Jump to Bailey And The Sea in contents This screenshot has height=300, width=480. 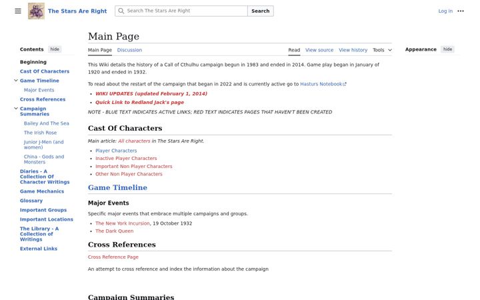(46, 123)
